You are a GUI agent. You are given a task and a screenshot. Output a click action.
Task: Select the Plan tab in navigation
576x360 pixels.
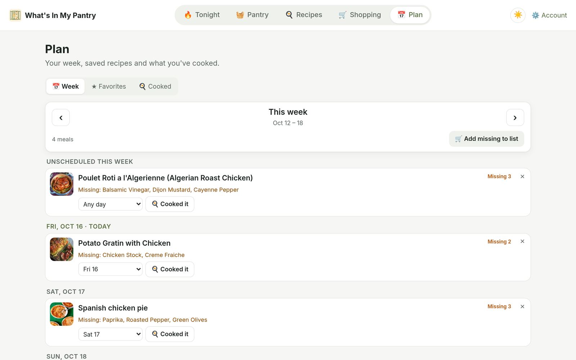[410, 15]
